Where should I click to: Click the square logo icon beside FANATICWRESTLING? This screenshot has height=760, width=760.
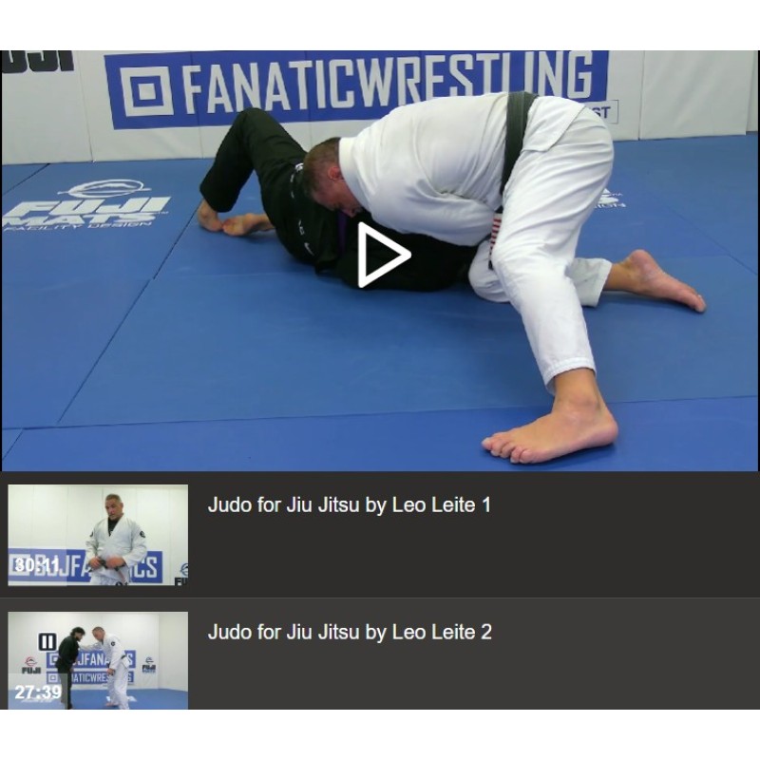click(x=146, y=91)
